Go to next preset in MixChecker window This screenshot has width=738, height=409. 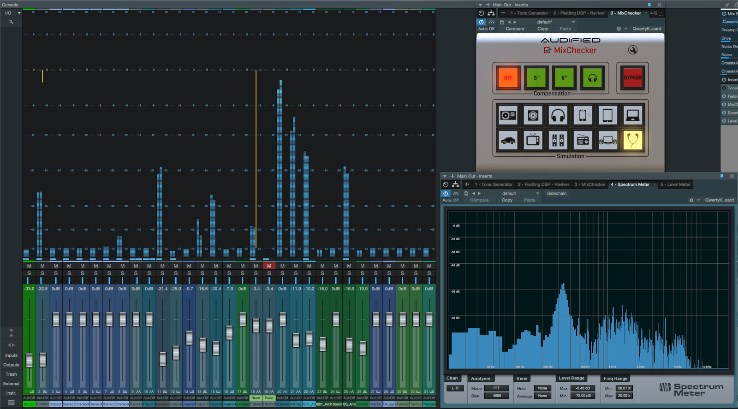pyautogui.click(x=515, y=22)
